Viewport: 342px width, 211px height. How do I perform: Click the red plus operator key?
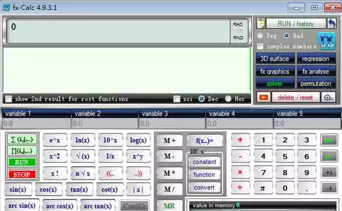tap(240, 140)
